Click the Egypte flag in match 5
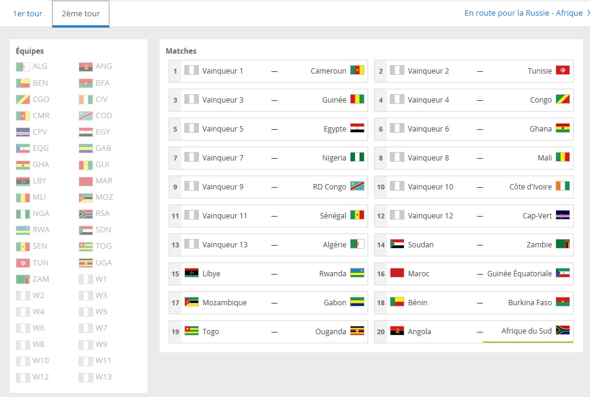The height and width of the screenshot is (397, 590). (357, 129)
